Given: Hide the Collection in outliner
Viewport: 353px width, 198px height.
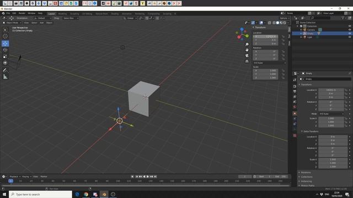Looking at the screenshot, I should click(350, 26).
